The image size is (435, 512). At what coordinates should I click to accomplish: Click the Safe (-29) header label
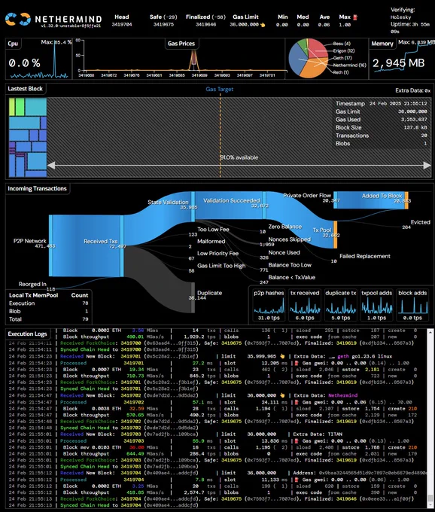pos(163,17)
